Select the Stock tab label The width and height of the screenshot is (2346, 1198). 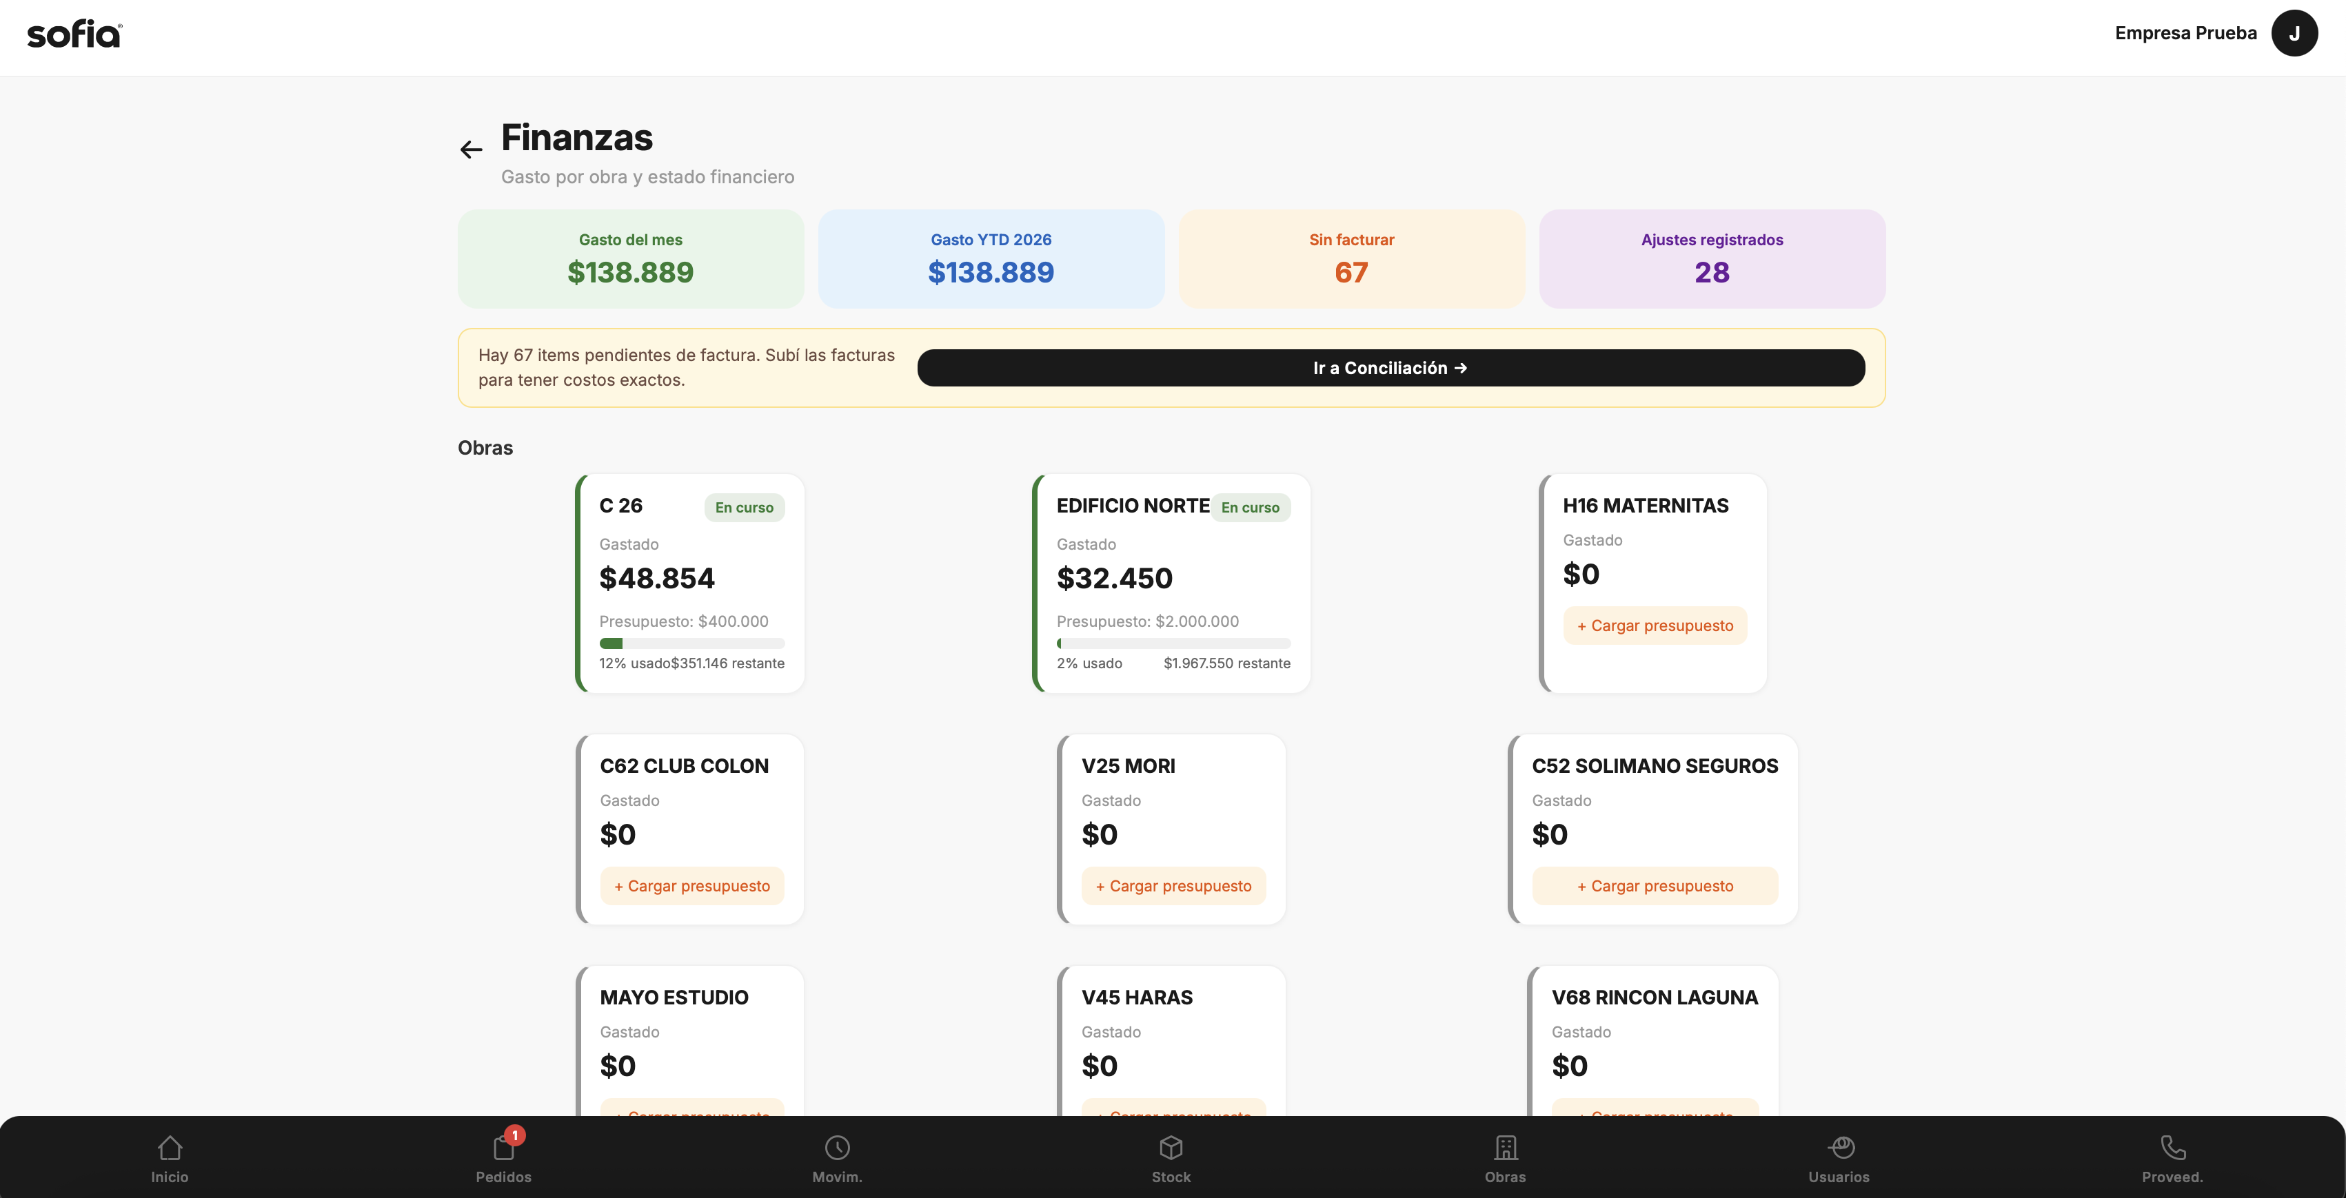pyautogui.click(x=1171, y=1176)
